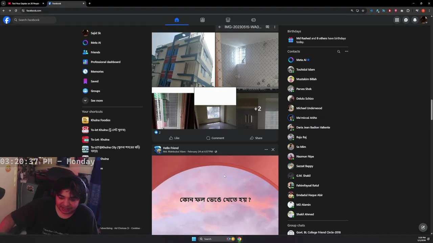Image resolution: width=433 pixels, height=243 pixels.
Task: Open the notifications bell
Action: coord(415,20)
